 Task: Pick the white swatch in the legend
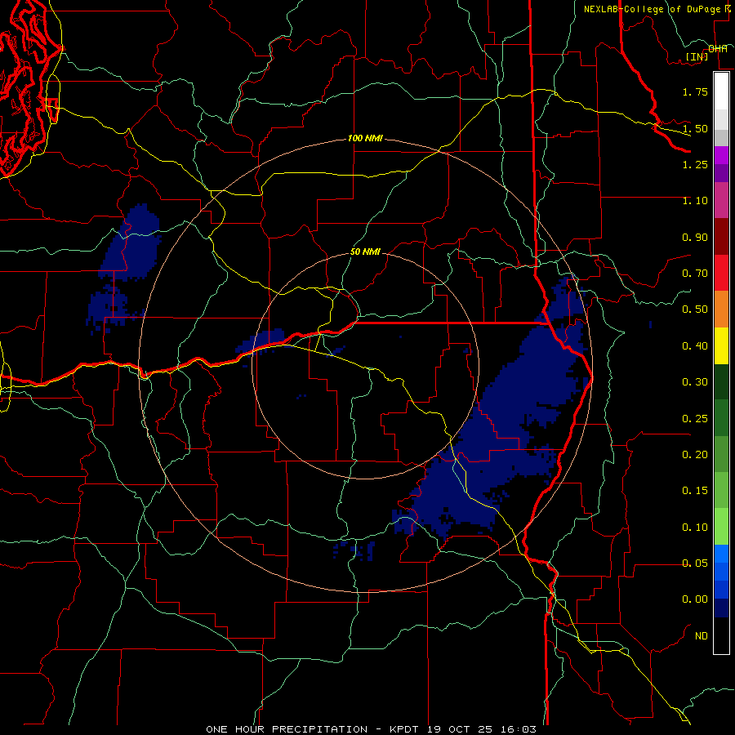721,91
